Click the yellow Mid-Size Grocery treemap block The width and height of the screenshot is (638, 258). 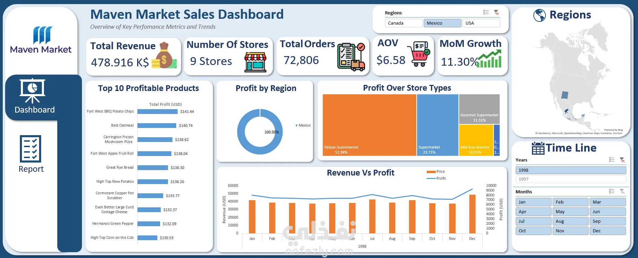(476, 140)
